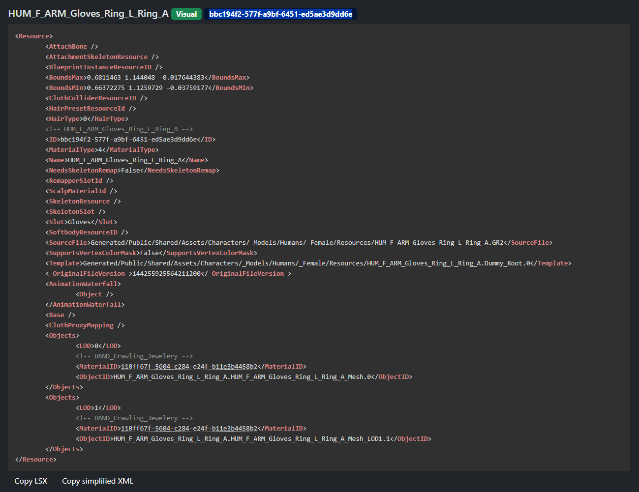Click the Name tag line

[x=126, y=160]
